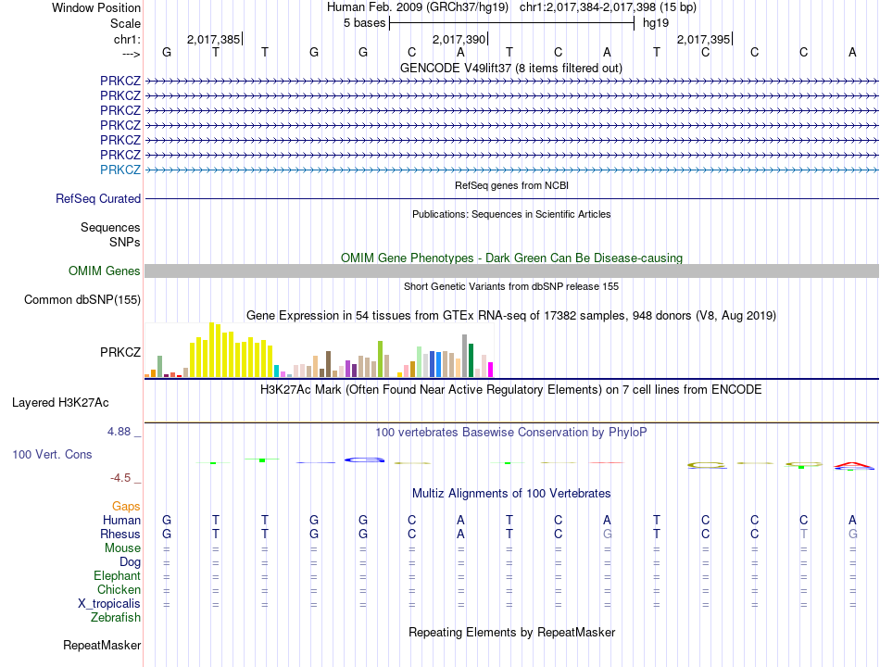Select the Chicken species row label
The width and height of the screenshot is (880, 667).
(x=119, y=589)
